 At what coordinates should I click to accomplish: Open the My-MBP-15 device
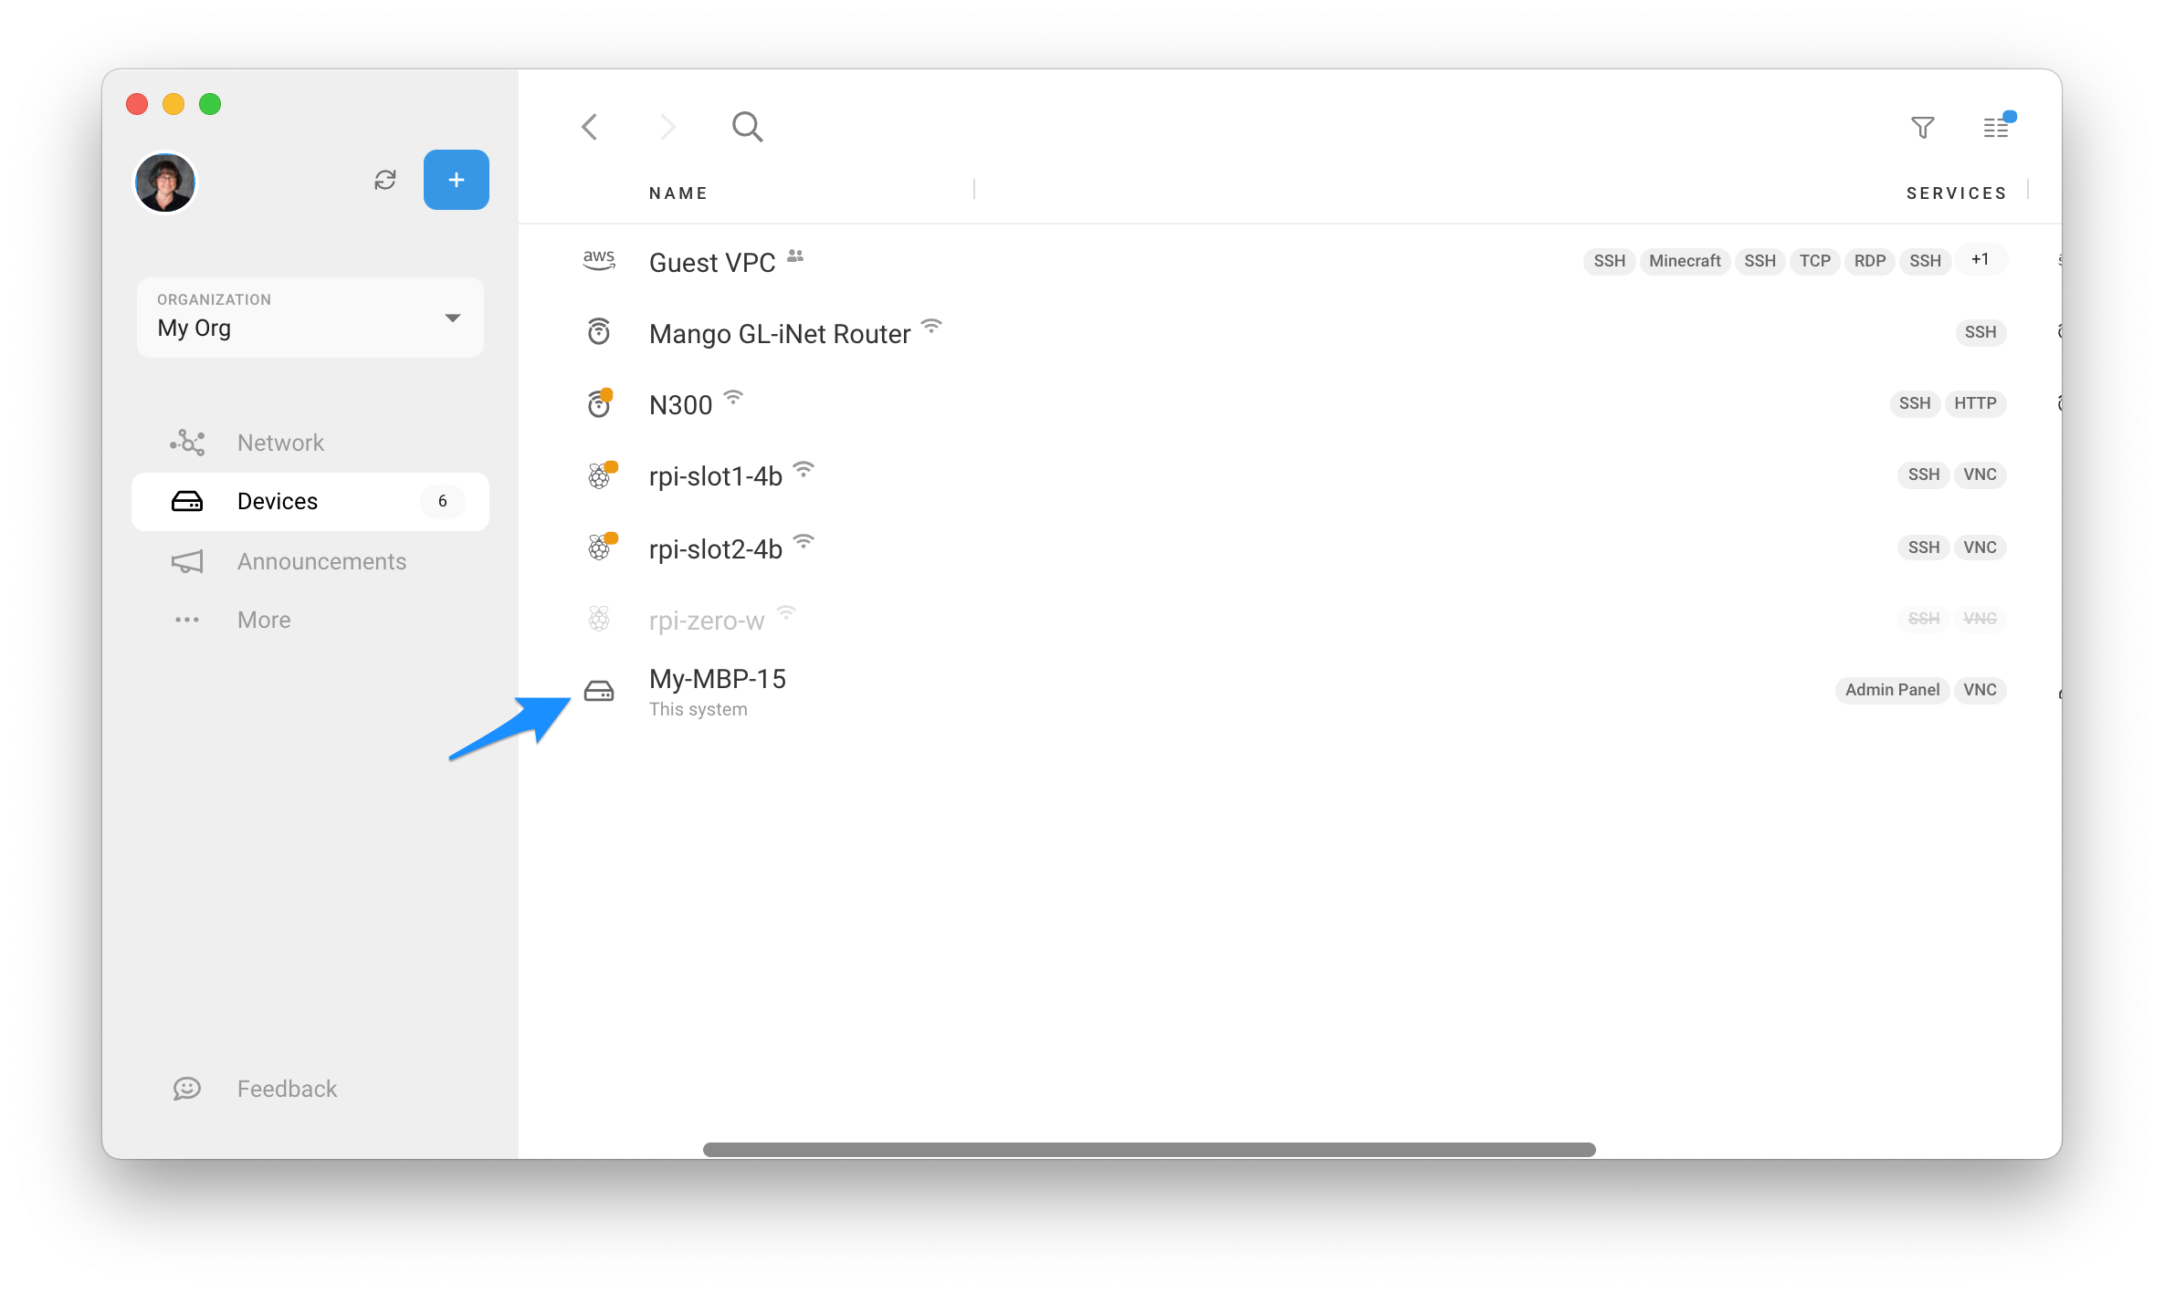tap(718, 679)
